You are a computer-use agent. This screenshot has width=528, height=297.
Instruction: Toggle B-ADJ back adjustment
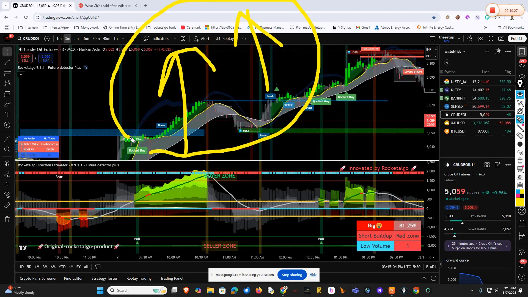tap(431, 267)
